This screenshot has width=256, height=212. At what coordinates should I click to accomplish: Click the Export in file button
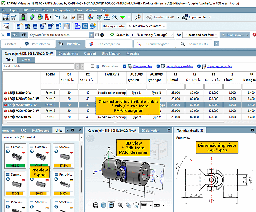coord(197,17)
